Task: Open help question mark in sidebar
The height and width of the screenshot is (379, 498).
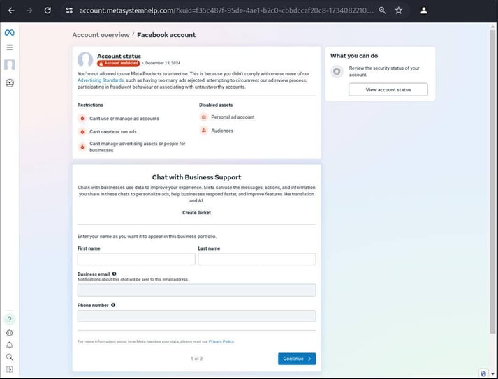Action: click(x=10, y=320)
